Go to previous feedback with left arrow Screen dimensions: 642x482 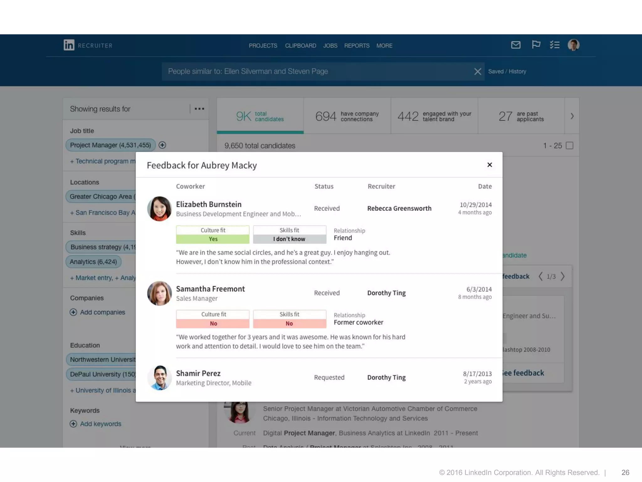(540, 276)
